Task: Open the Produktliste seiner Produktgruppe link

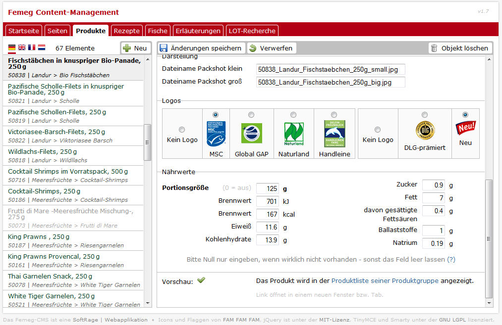Action: click(385, 280)
